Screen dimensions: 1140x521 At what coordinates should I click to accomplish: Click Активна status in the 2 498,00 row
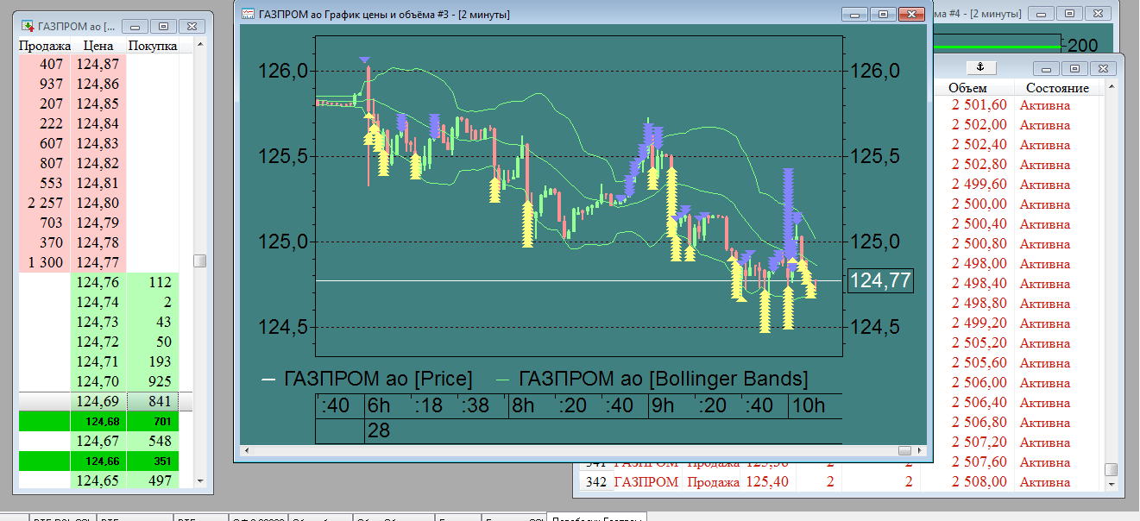tap(1044, 264)
